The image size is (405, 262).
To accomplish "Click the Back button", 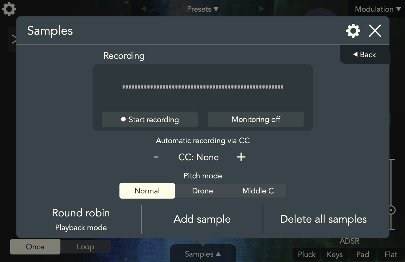I will pyautogui.click(x=364, y=55).
